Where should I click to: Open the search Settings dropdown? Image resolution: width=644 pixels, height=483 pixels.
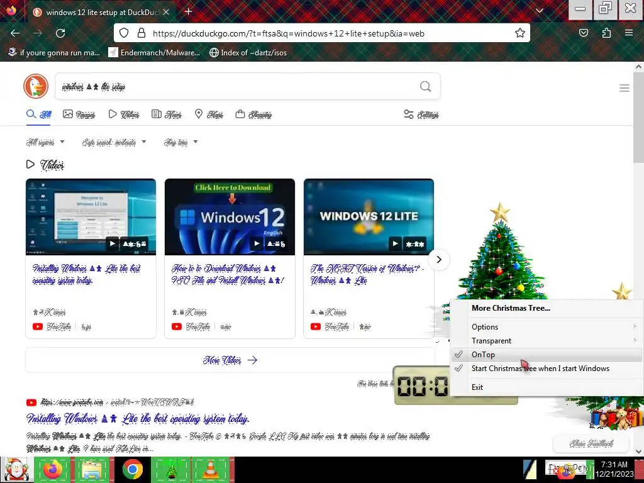(421, 114)
